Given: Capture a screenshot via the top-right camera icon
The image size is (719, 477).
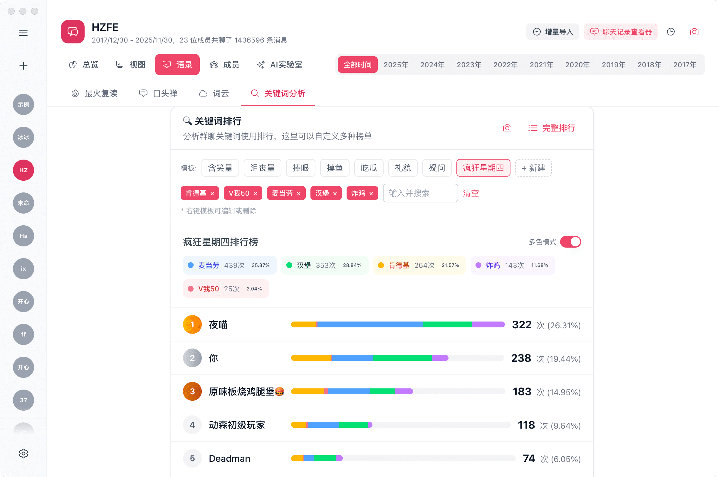Looking at the screenshot, I should point(694,32).
